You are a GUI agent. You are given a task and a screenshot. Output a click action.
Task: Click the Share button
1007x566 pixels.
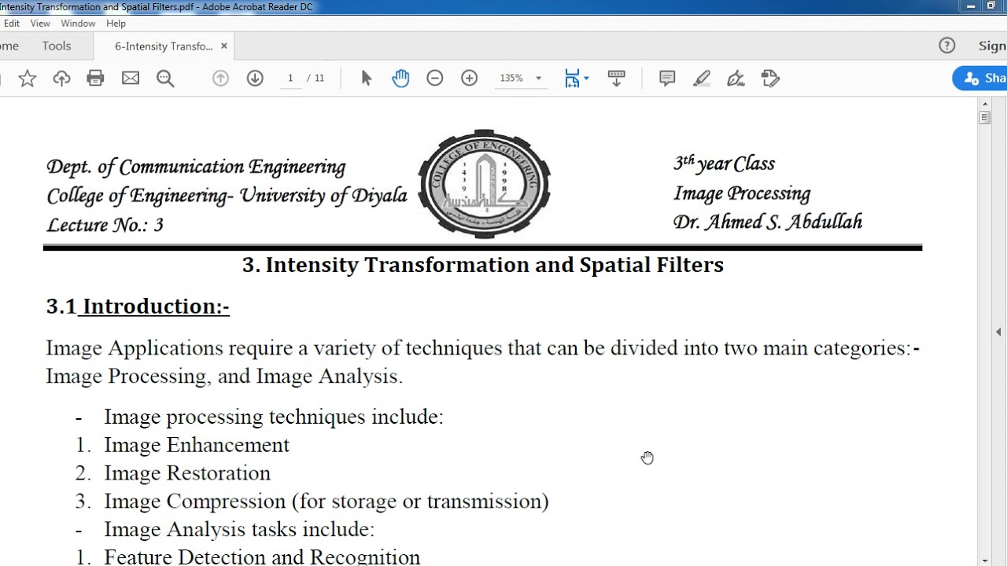click(982, 79)
